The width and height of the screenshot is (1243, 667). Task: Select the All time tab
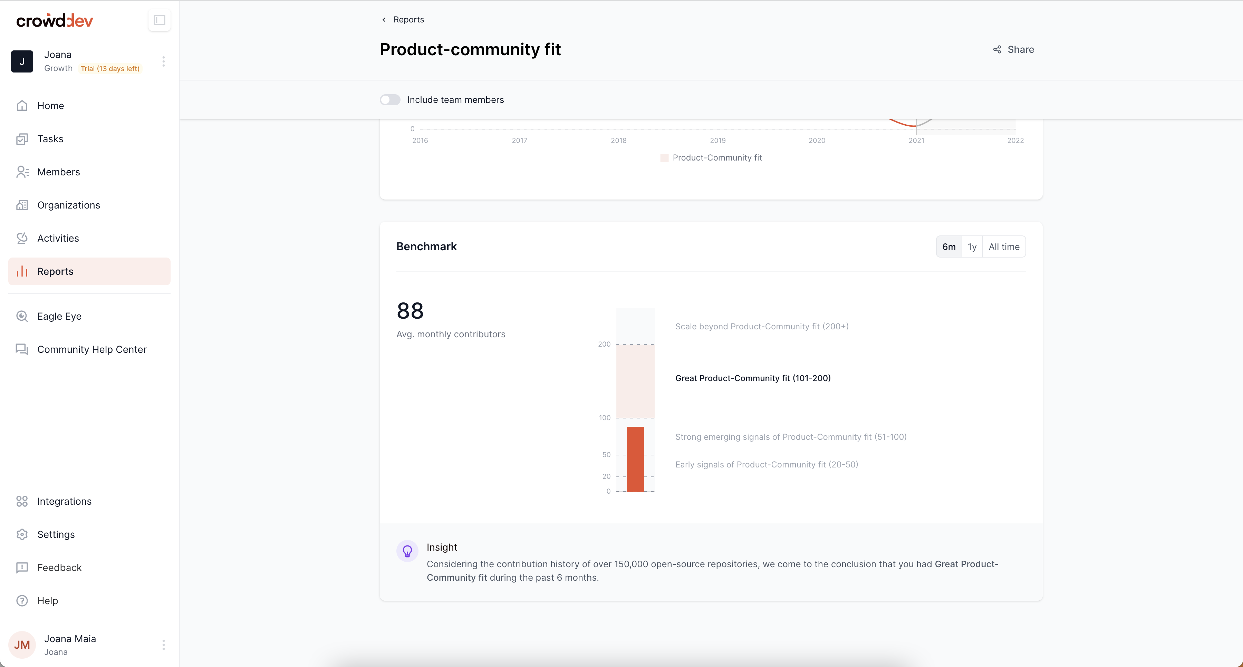(x=1004, y=246)
